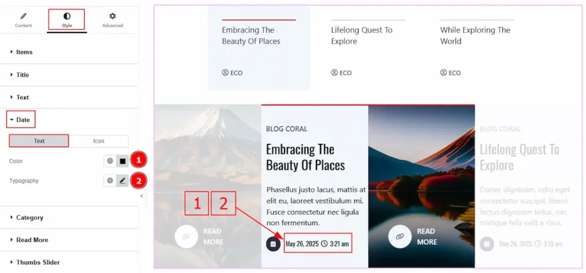The height and width of the screenshot is (273, 586).
Task: Click READ MORE on right image
Action: [427, 236]
